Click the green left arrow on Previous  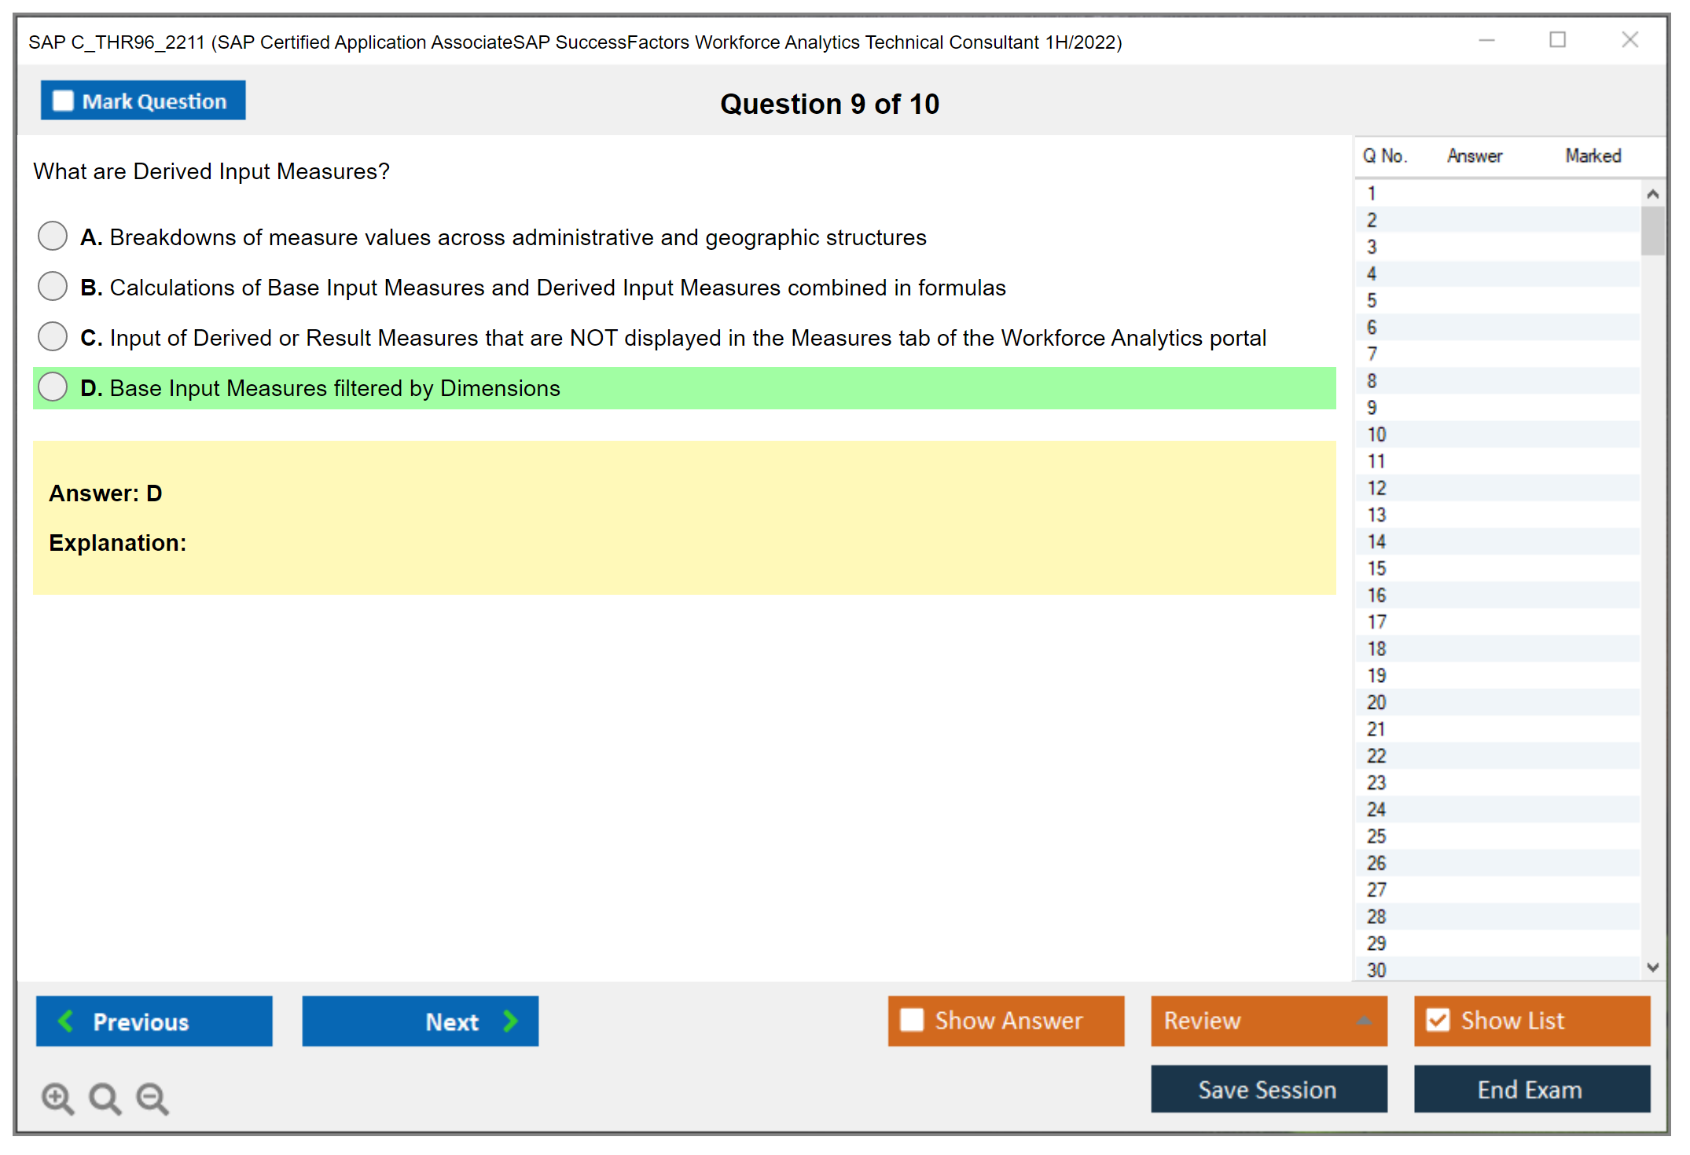(x=66, y=1021)
